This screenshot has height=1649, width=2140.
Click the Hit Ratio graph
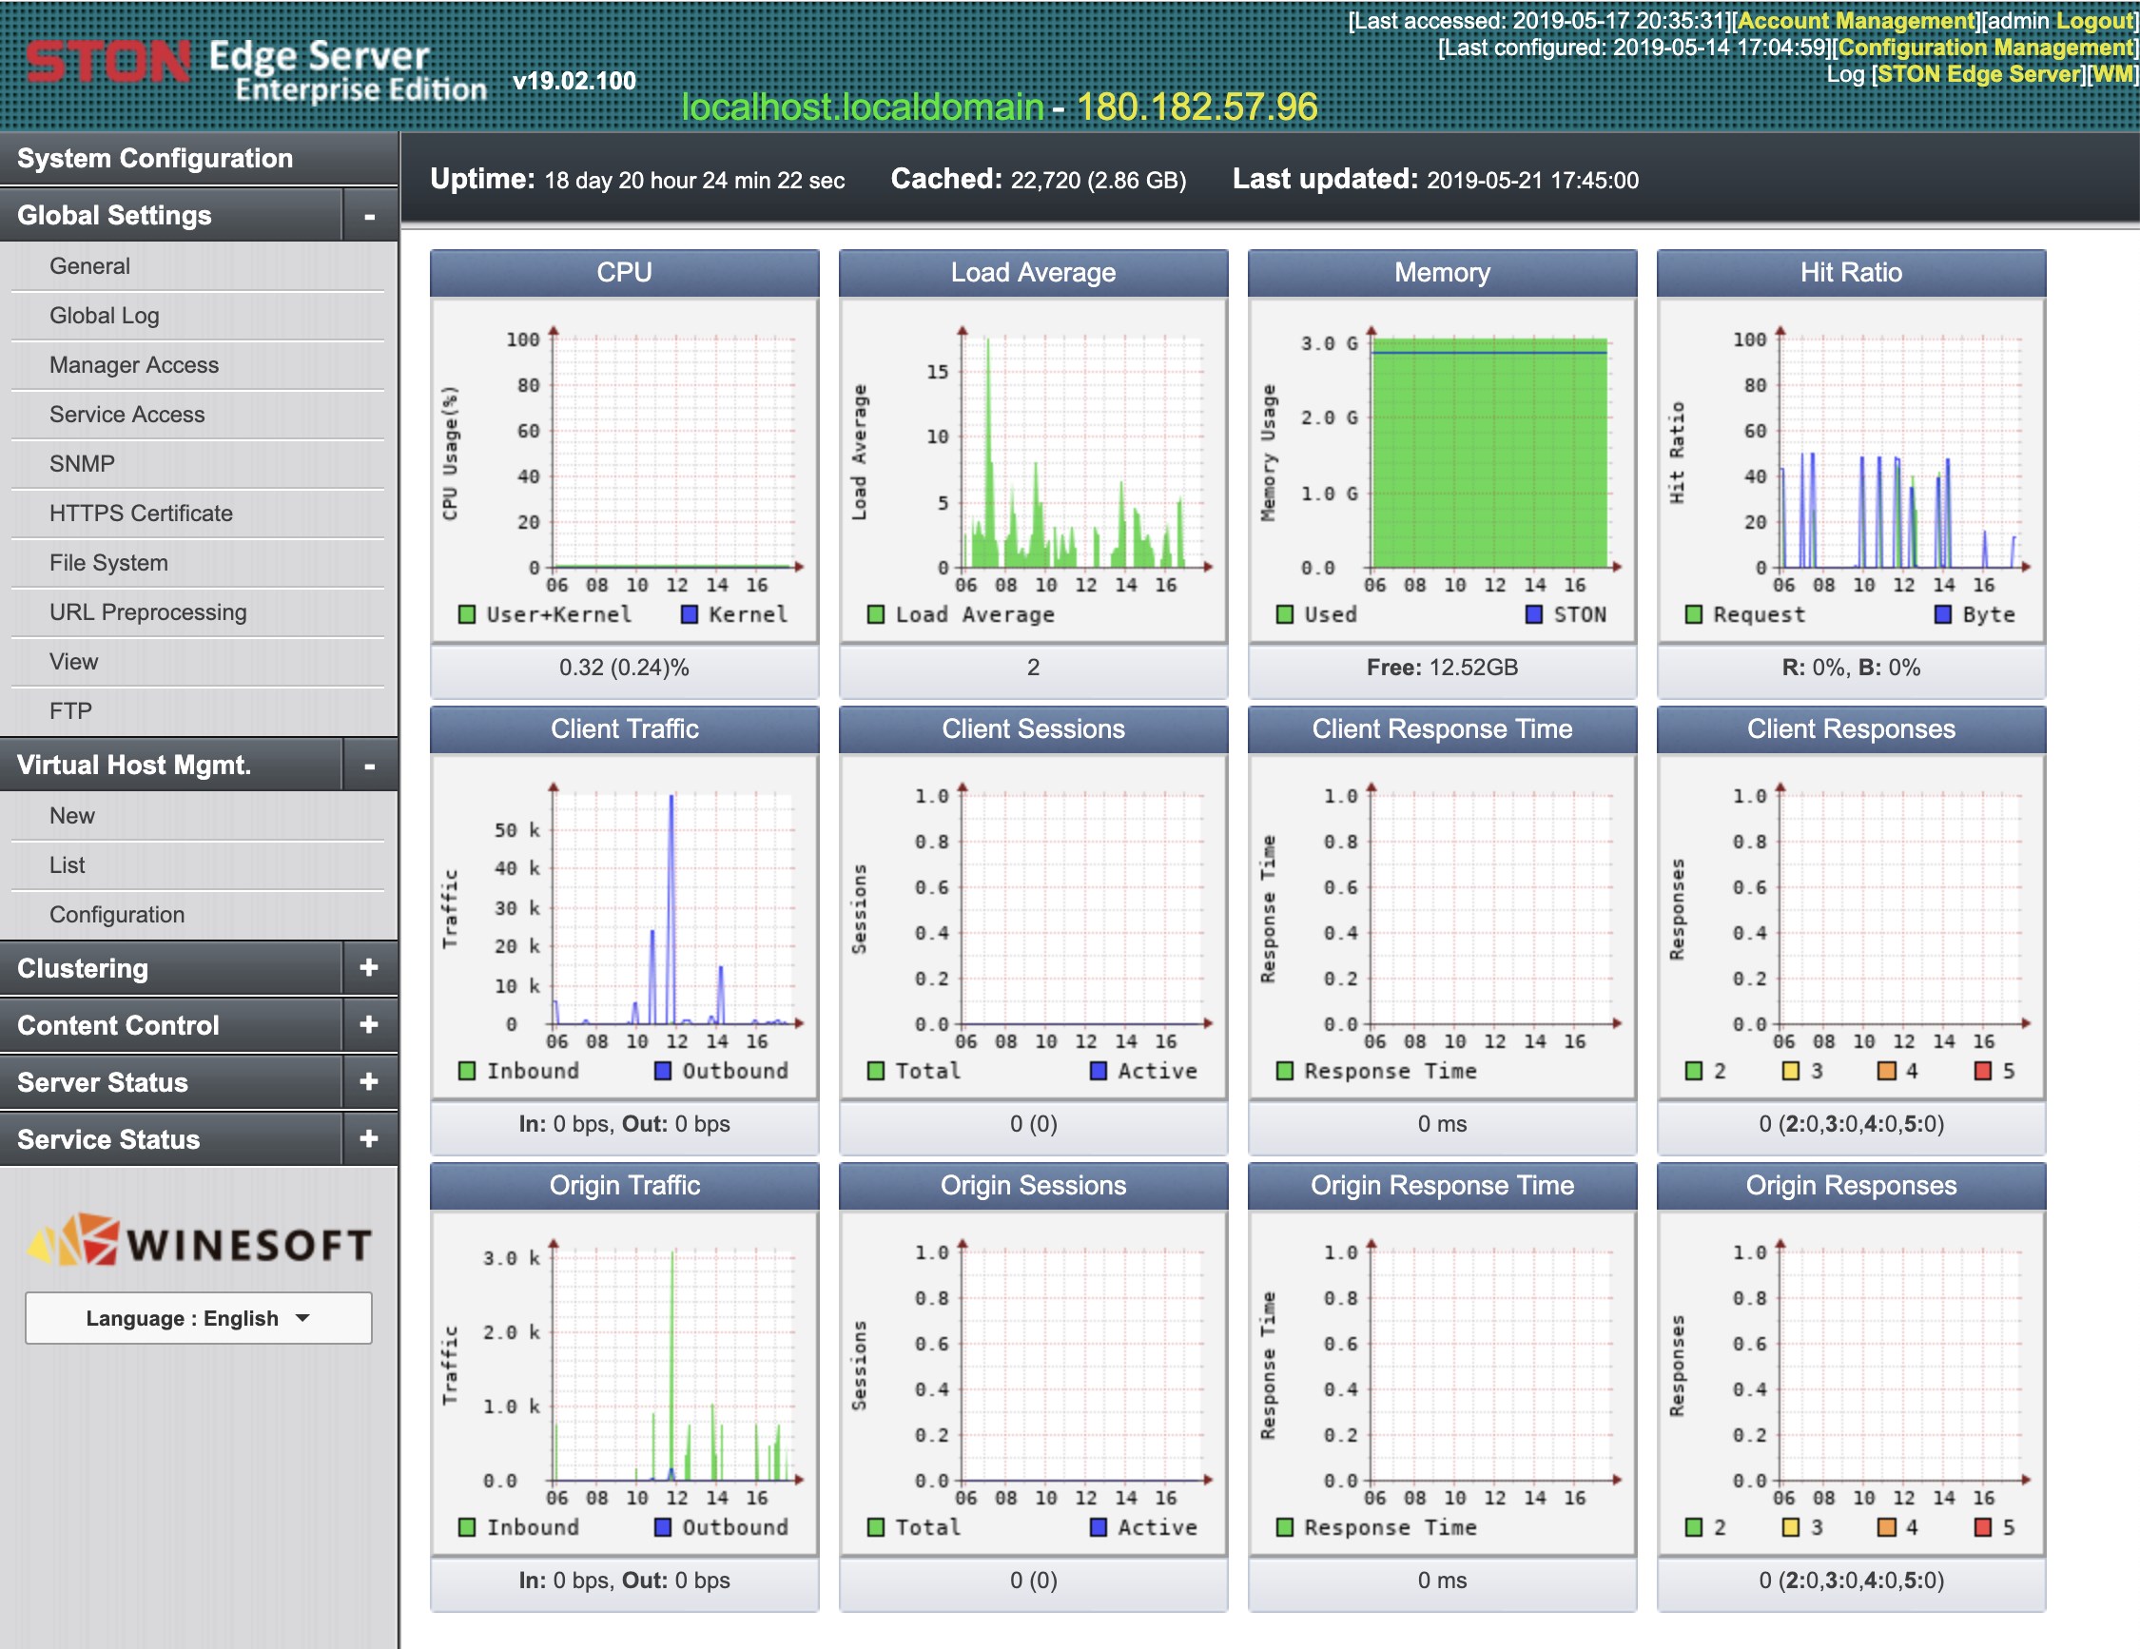pos(1851,471)
